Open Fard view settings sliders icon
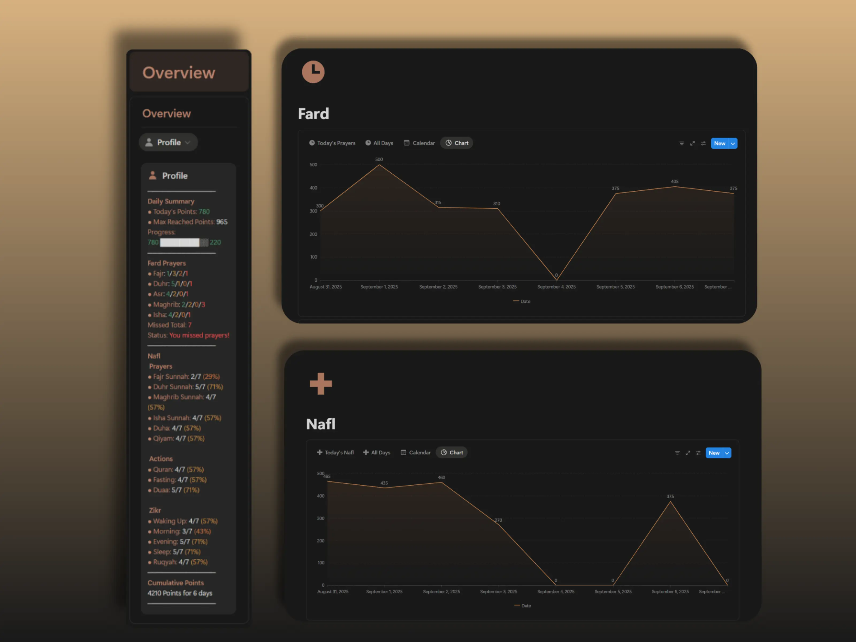The image size is (856, 642). pos(703,143)
